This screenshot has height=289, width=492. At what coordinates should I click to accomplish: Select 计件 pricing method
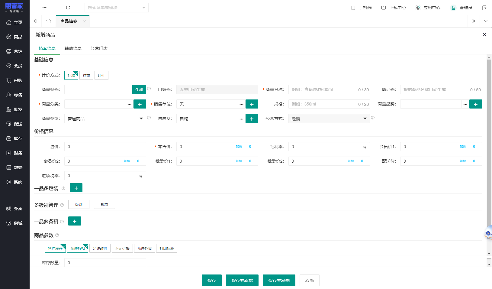click(x=101, y=75)
